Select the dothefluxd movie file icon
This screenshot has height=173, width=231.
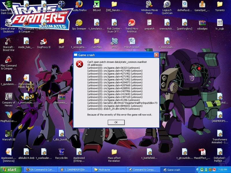pyautogui.click(x=185, y=4)
